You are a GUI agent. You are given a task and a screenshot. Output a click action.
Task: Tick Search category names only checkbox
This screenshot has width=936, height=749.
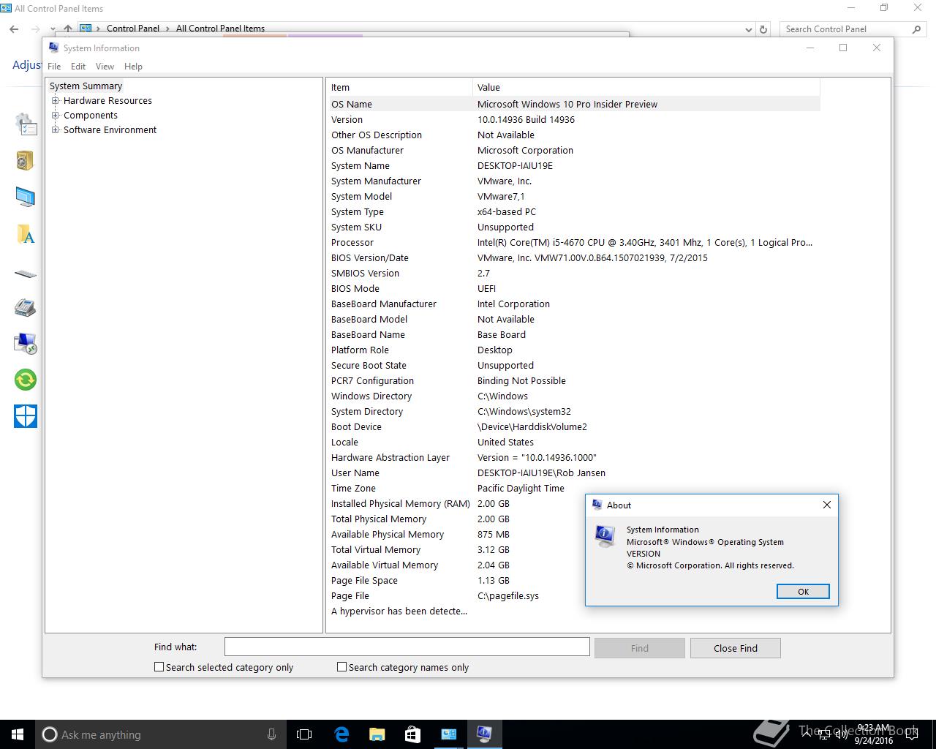(x=341, y=667)
